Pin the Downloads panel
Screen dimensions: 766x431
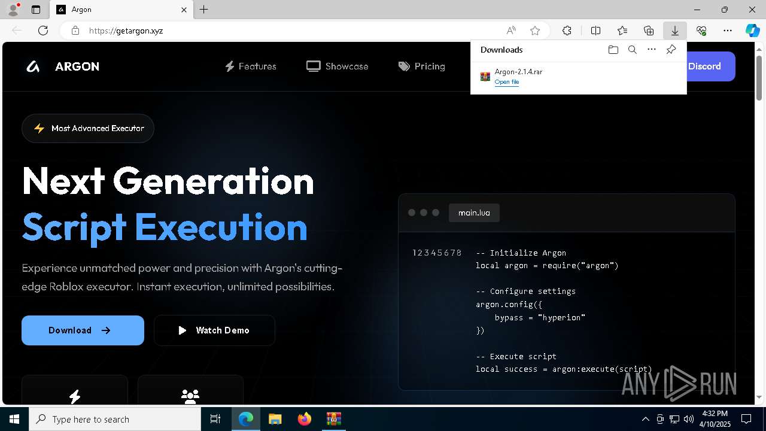click(671, 50)
